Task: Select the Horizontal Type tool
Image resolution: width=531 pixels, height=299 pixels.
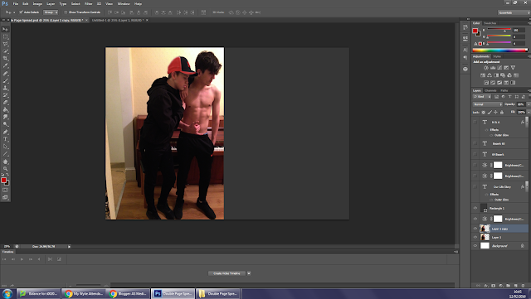Action: point(6,139)
